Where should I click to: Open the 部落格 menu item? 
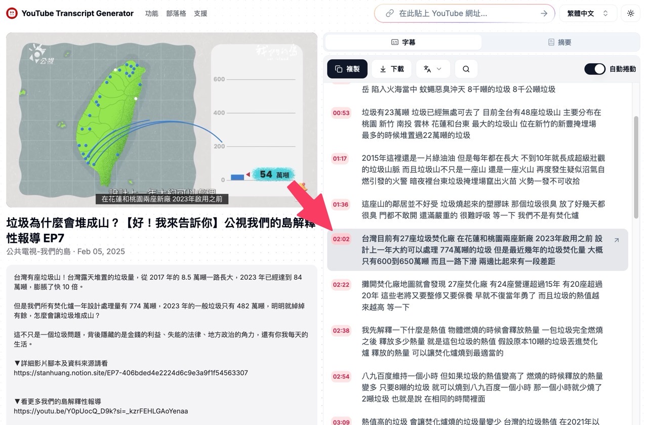[x=176, y=14]
